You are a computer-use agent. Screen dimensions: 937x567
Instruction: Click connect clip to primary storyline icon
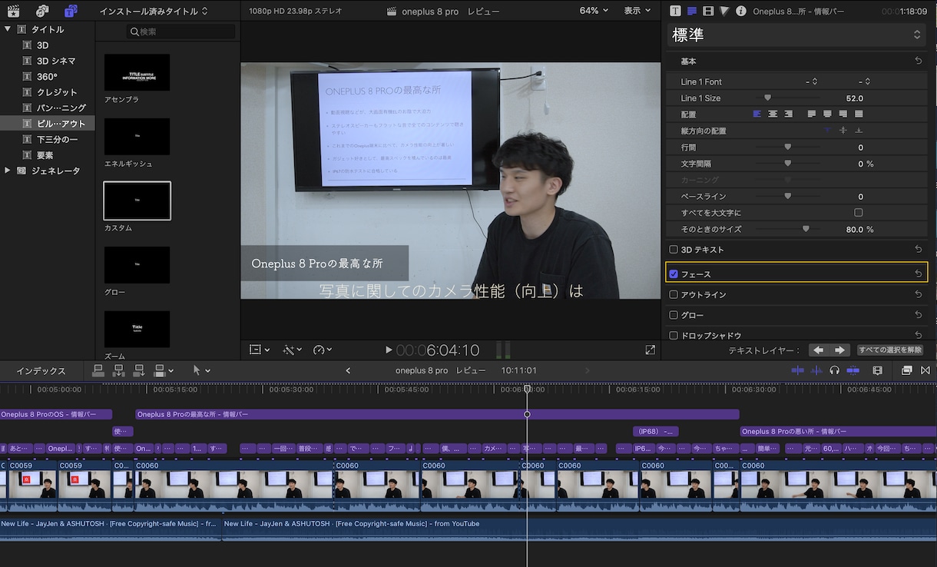98,370
